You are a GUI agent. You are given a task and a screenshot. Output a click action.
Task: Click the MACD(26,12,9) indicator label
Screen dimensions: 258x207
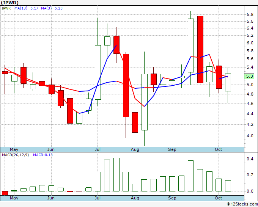click(15, 155)
